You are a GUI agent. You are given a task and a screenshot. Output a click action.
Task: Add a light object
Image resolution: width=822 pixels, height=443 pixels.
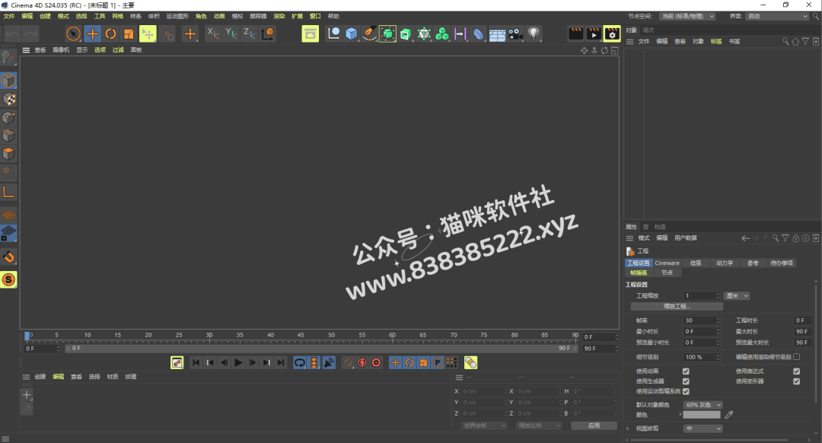click(x=534, y=34)
